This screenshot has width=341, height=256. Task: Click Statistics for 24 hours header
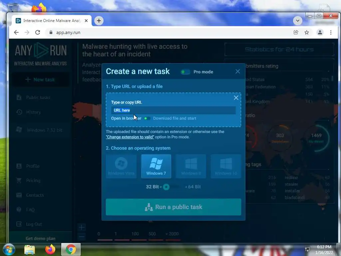pyautogui.click(x=279, y=49)
